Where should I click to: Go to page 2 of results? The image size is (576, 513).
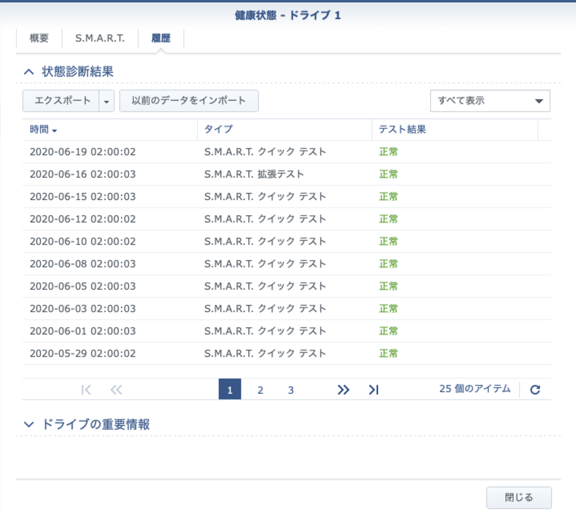pyautogui.click(x=260, y=390)
